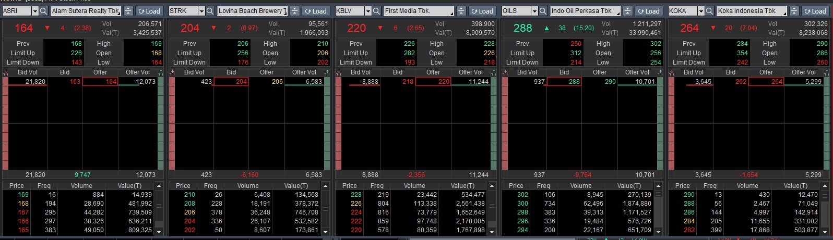Screen dimensions: 833x240
Task: Click the search magnifier beside the STRK code
Action: 210,11
